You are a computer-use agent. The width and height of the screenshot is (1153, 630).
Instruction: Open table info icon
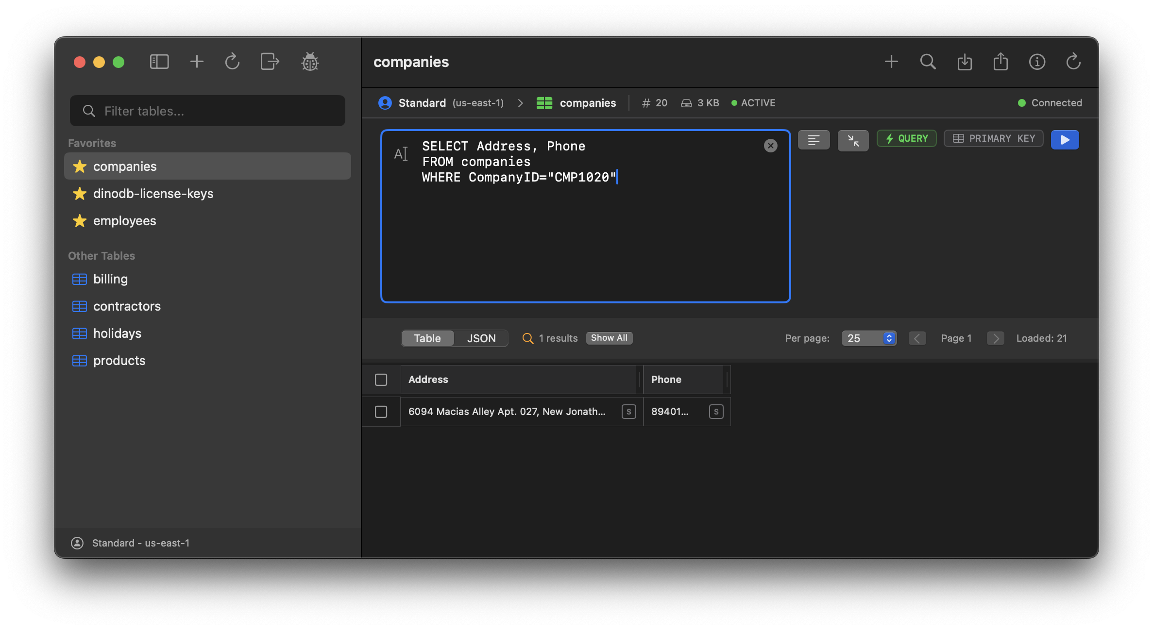1037,62
